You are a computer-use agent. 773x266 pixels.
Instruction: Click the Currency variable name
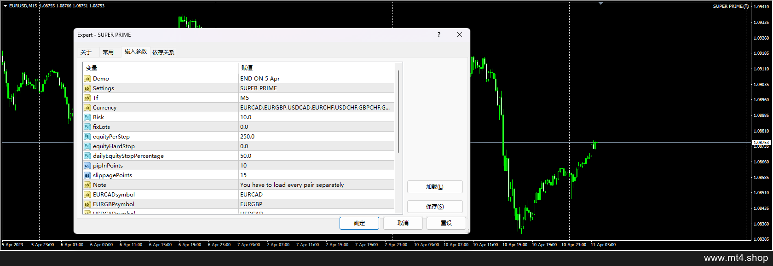pyautogui.click(x=104, y=108)
